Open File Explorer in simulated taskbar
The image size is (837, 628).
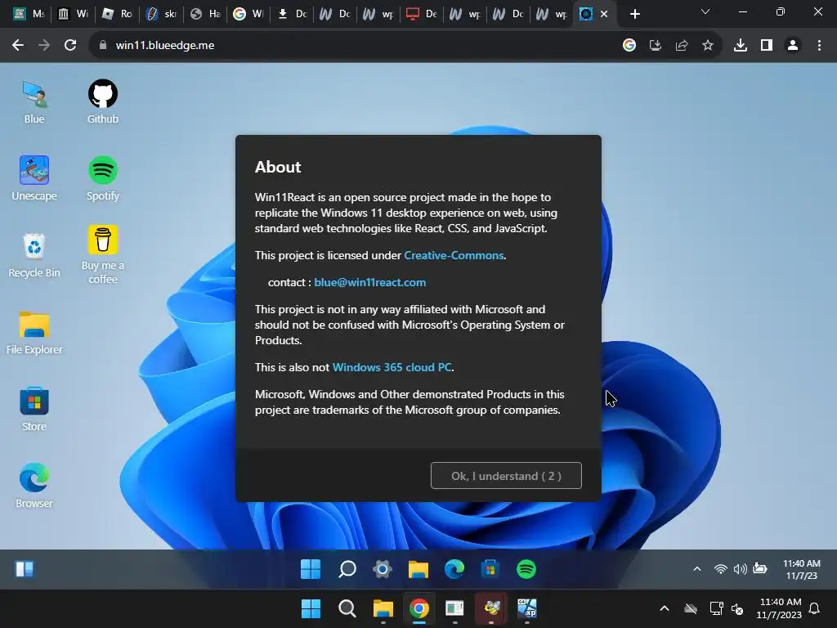click(x=418, y=569)
